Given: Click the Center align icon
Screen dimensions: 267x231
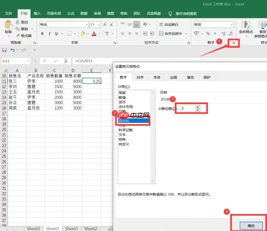Looking at the screenshot, I should (130, 33).
